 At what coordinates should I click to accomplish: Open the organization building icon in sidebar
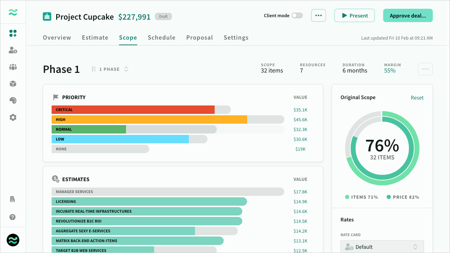point(13,199)
